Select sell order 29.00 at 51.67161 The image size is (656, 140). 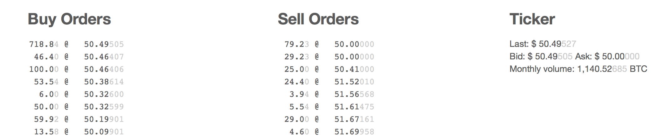coord(330,119)
